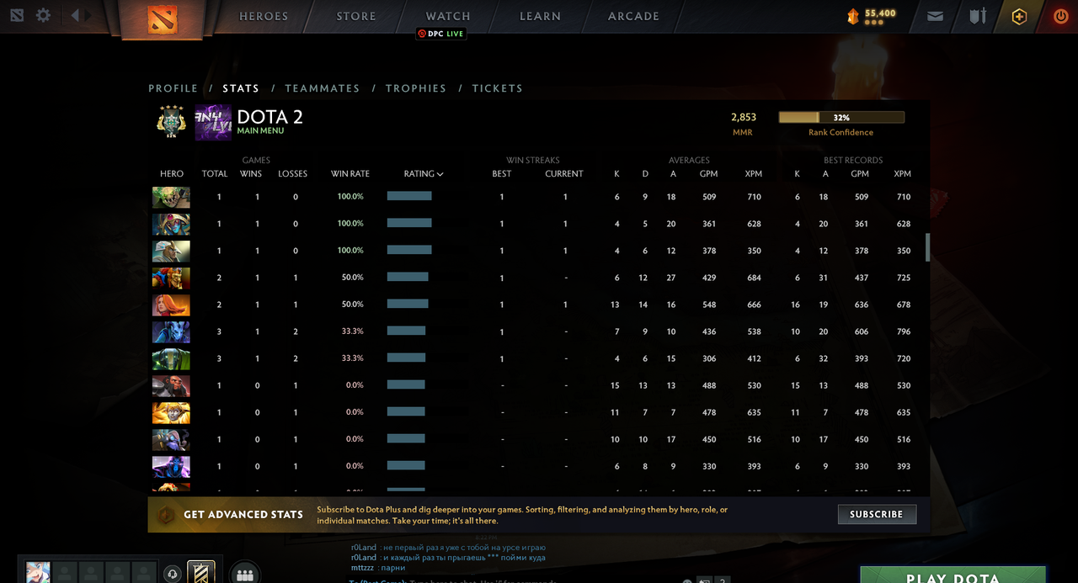Screen dimensions: 1078x583
Task: Open the armory shield and sword icon
Action: coord(977,16)
